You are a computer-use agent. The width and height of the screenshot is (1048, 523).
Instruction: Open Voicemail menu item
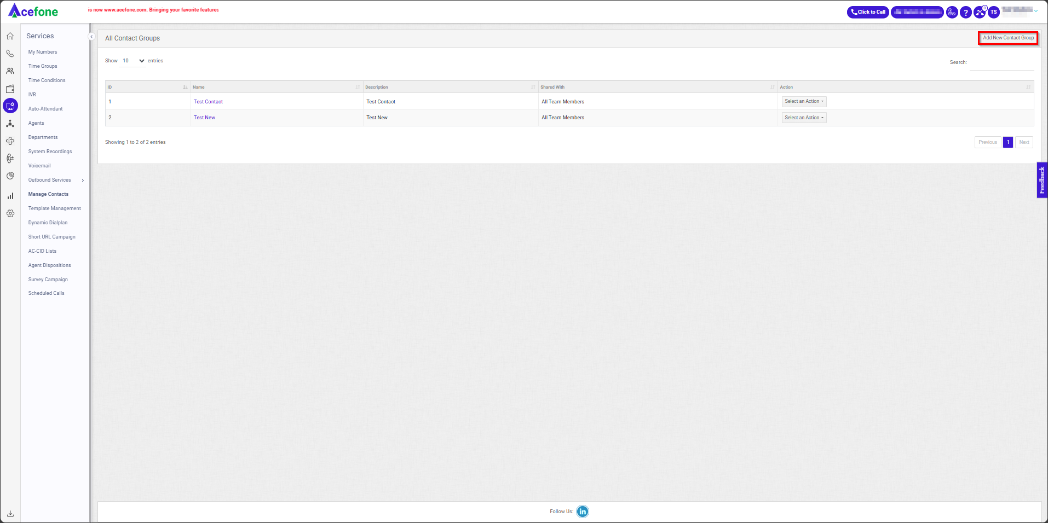coord(39,166)
